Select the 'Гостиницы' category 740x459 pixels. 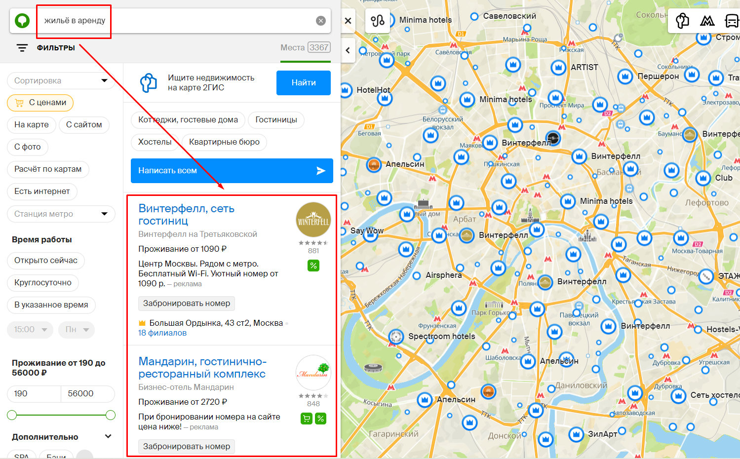pyautogui.click(x=276, y=120)
